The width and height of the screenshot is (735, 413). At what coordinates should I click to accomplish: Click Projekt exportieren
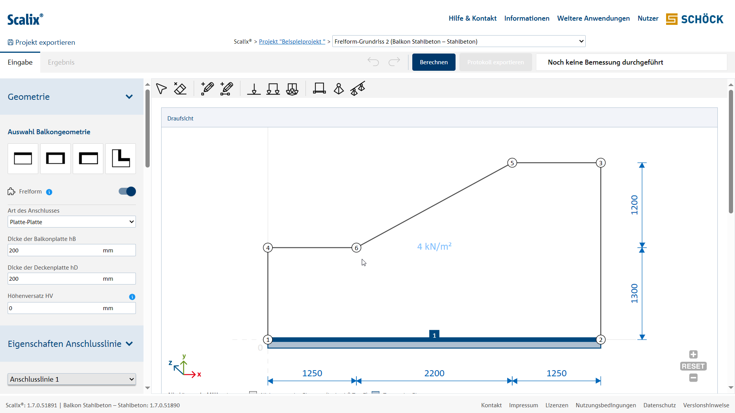tap(41, 42)
